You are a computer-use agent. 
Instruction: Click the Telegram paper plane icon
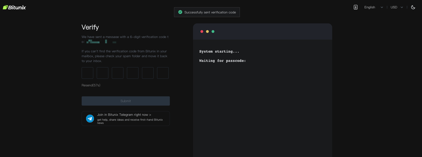90,118
